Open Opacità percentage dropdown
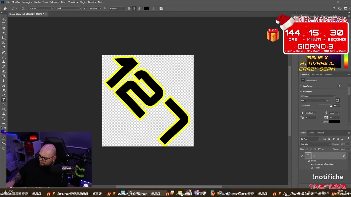 tap(347, 144)
